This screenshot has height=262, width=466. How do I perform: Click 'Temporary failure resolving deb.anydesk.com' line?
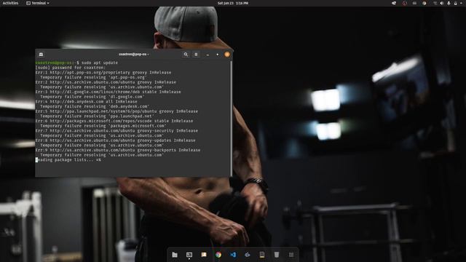tap(95, 106)
